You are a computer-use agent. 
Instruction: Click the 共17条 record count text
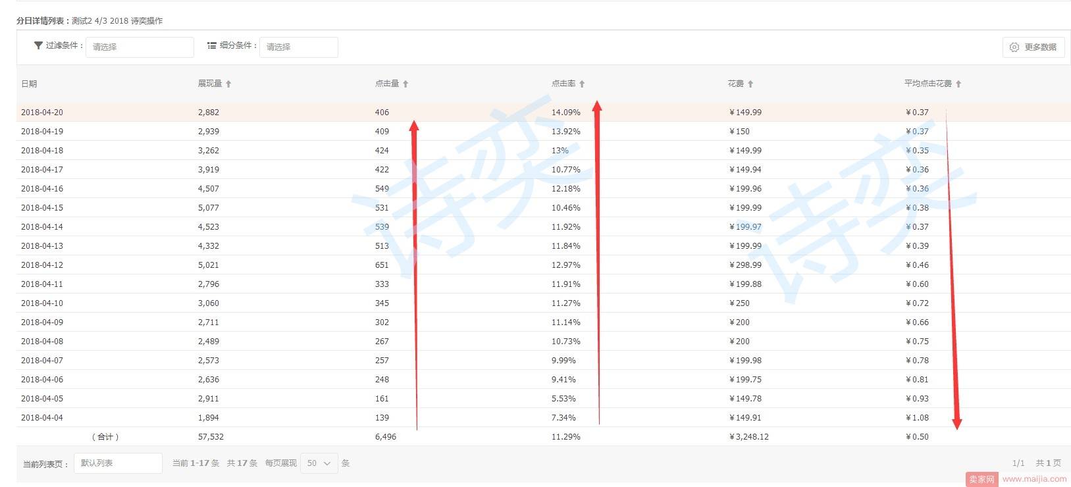pyautogui.click(x=242, y=463)
